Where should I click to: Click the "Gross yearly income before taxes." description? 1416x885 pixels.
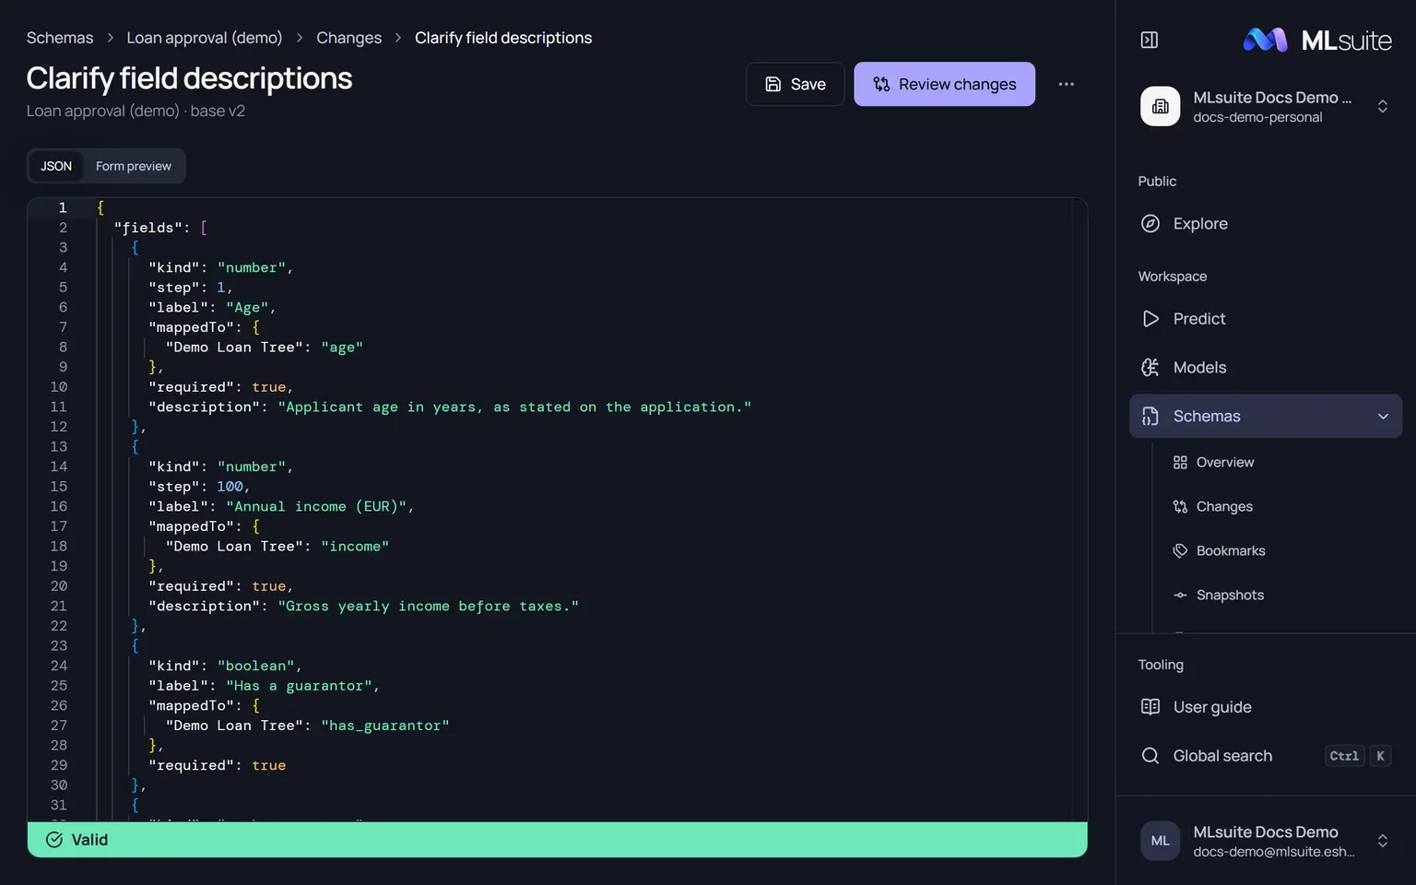click(429, 607)
